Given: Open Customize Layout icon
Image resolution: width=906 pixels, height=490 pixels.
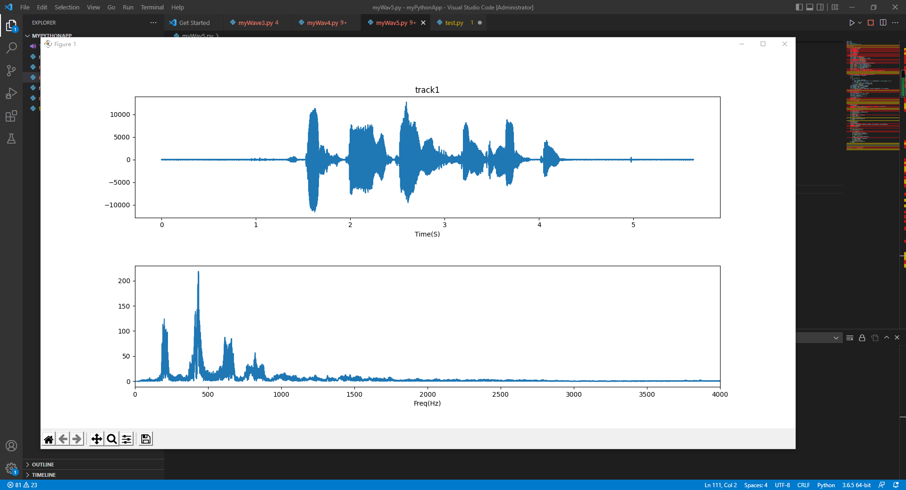Looking at the screenshot, I should (835, 7).
